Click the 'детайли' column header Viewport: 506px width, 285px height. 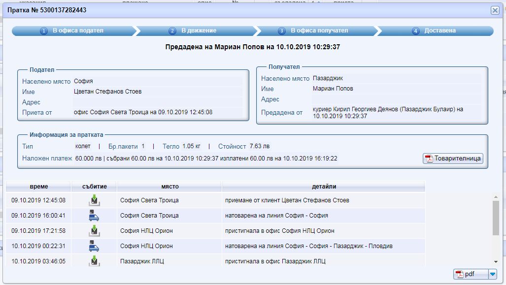coord(324,187)
